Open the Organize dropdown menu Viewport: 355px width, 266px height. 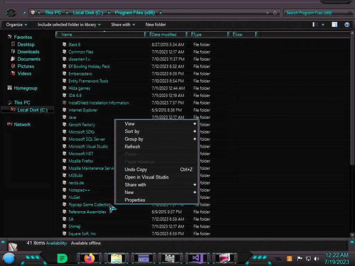[x=17, y=25]
